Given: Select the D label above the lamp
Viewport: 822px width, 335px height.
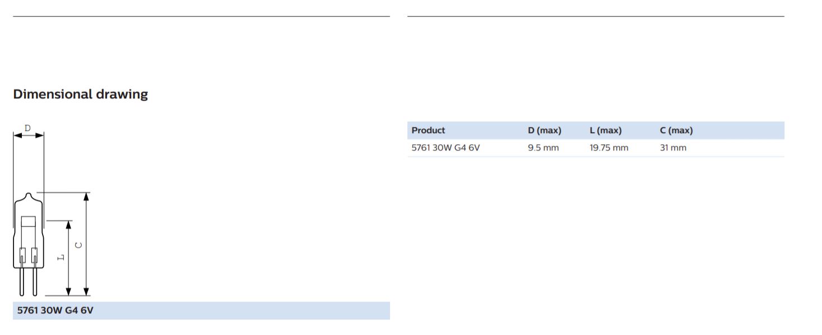Looking at the screenshot, I should pos(27,129).
